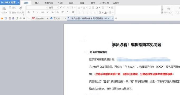Click the document title 学员必看！编辑指南常见问题
Screen dimensions: 180x95
click(137, 45)
